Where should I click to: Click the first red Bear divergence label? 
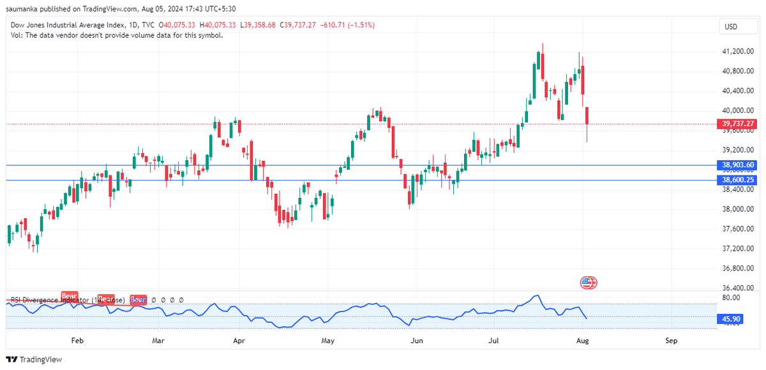tap(68, 296)
